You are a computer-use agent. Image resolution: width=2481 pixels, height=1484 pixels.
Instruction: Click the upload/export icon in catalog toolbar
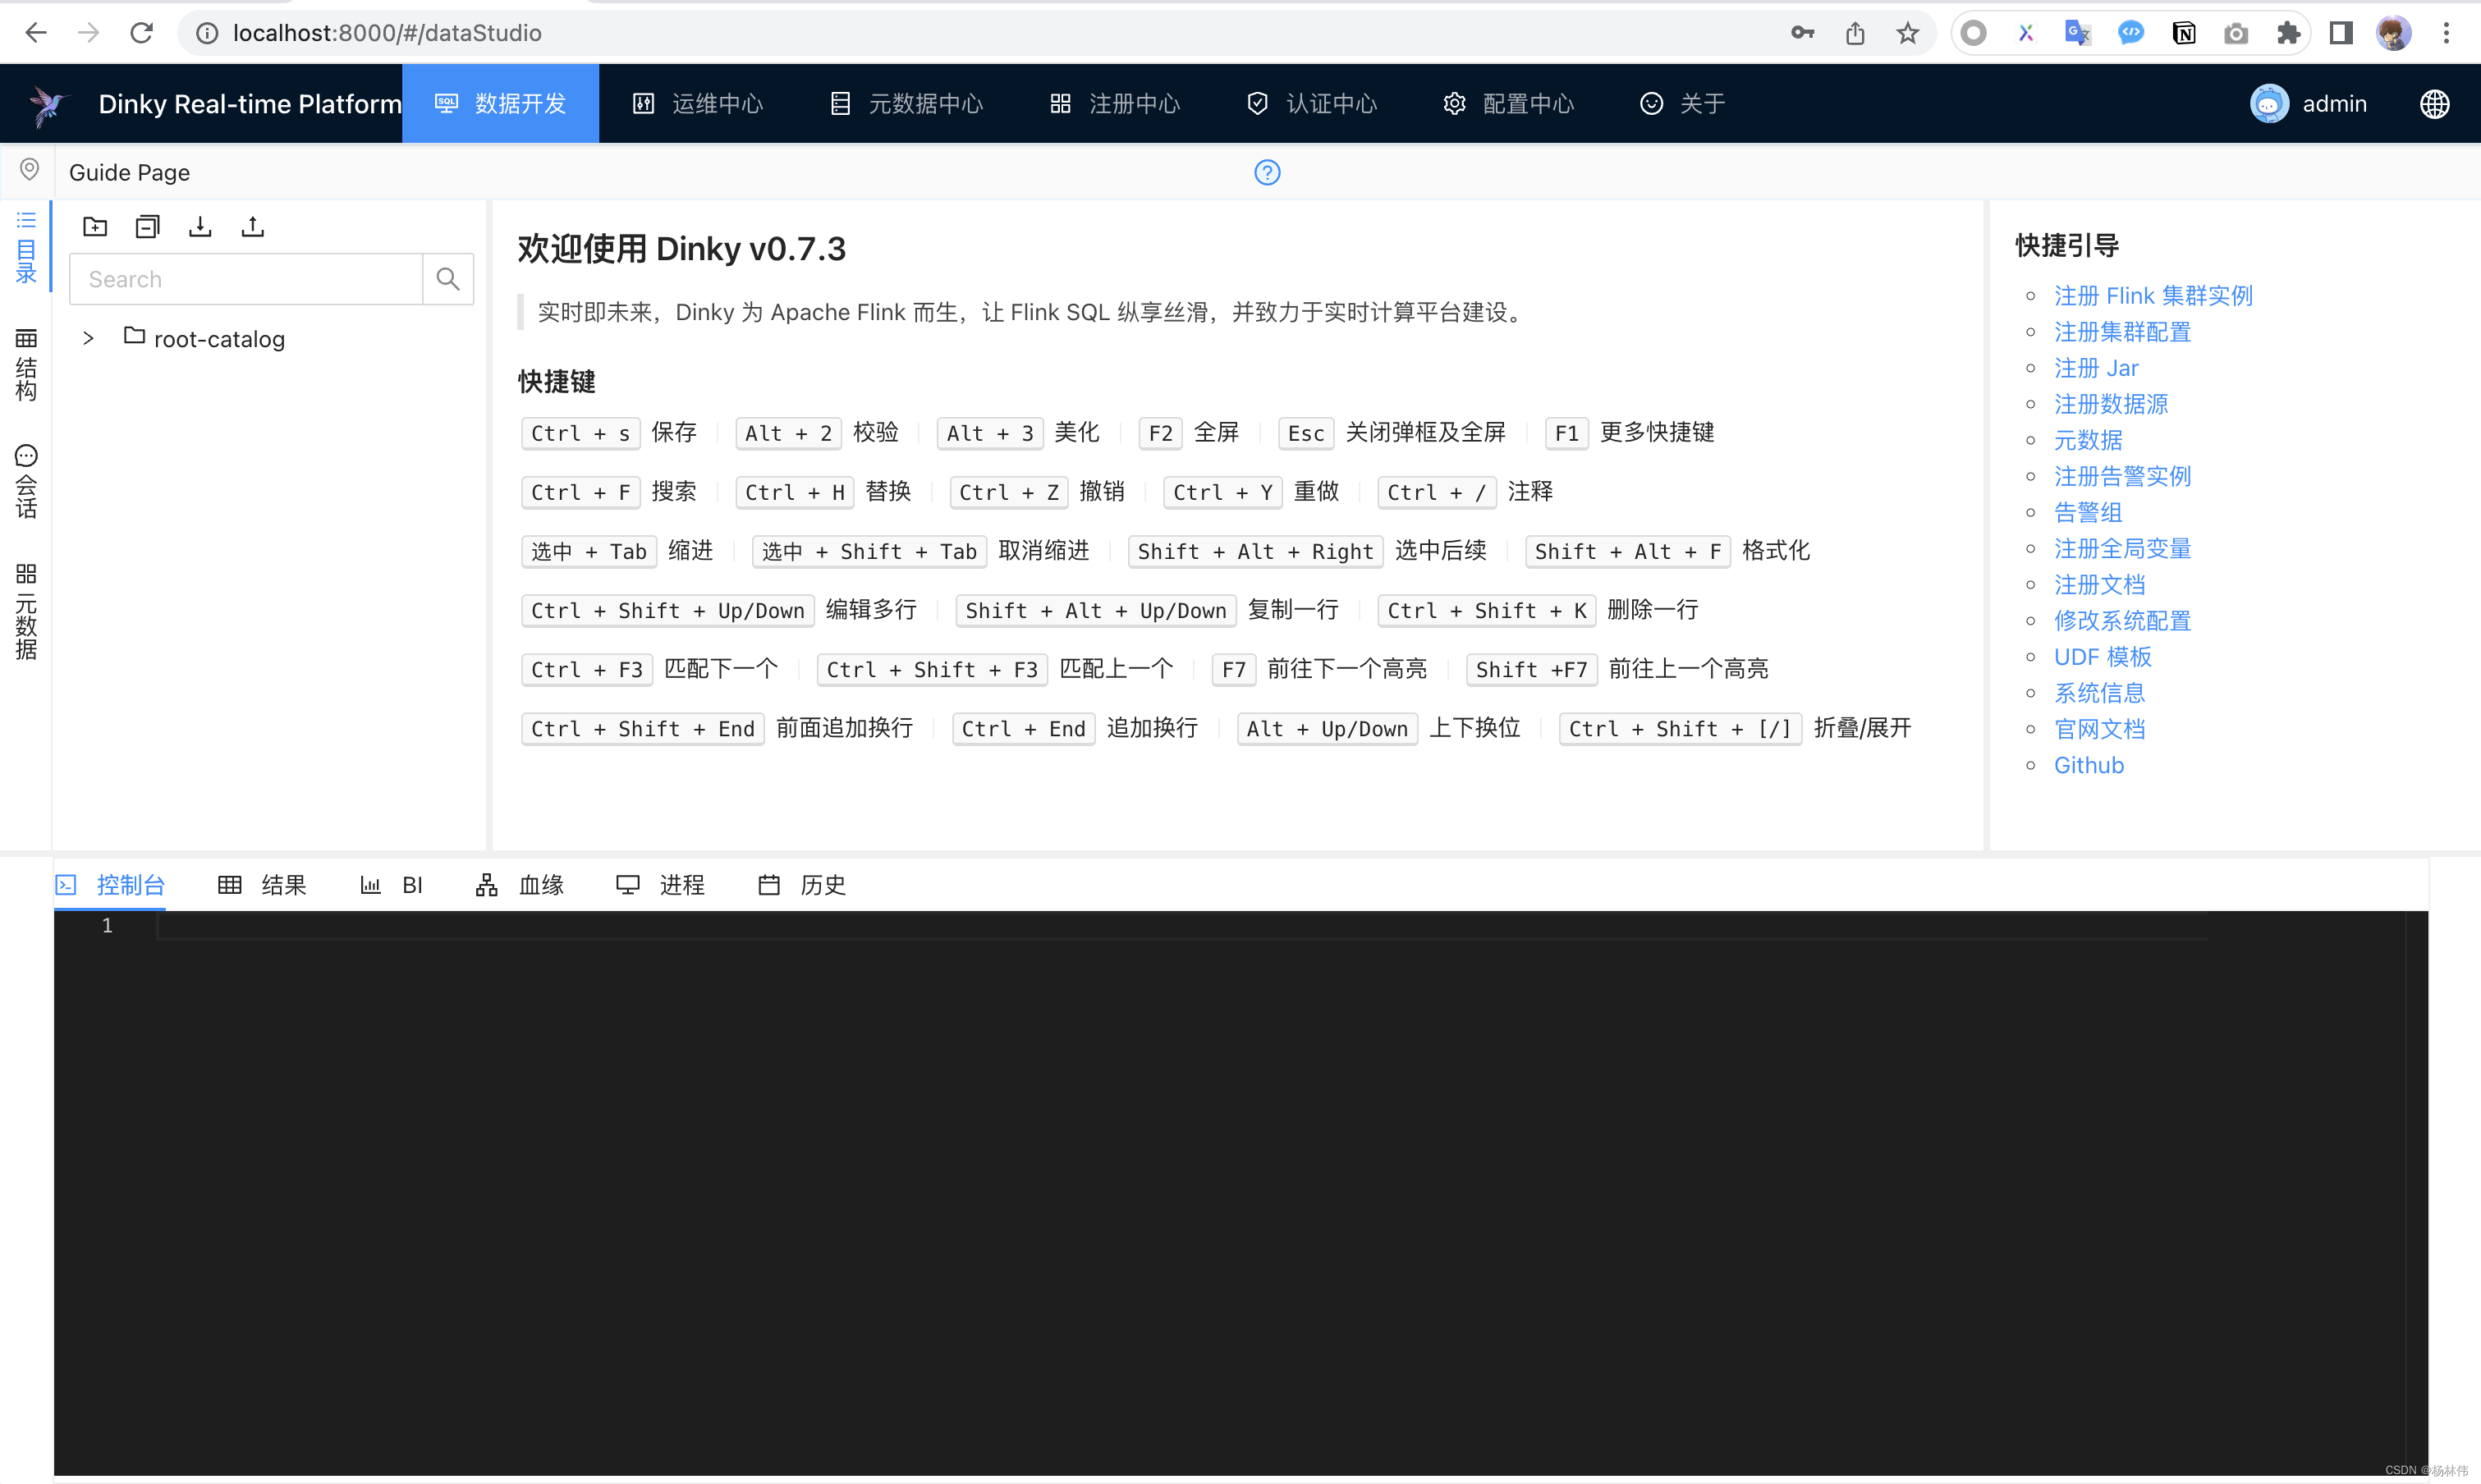[x=253, y=227]
